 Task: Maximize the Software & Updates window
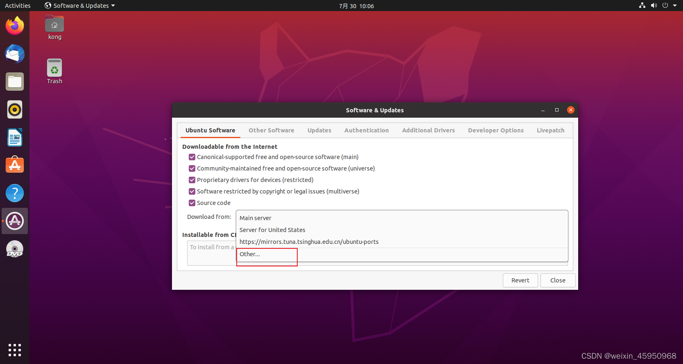557,110
